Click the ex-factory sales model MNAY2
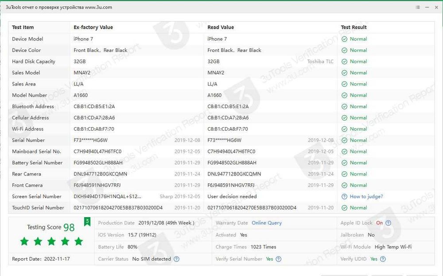 click(x=82, y=73)
